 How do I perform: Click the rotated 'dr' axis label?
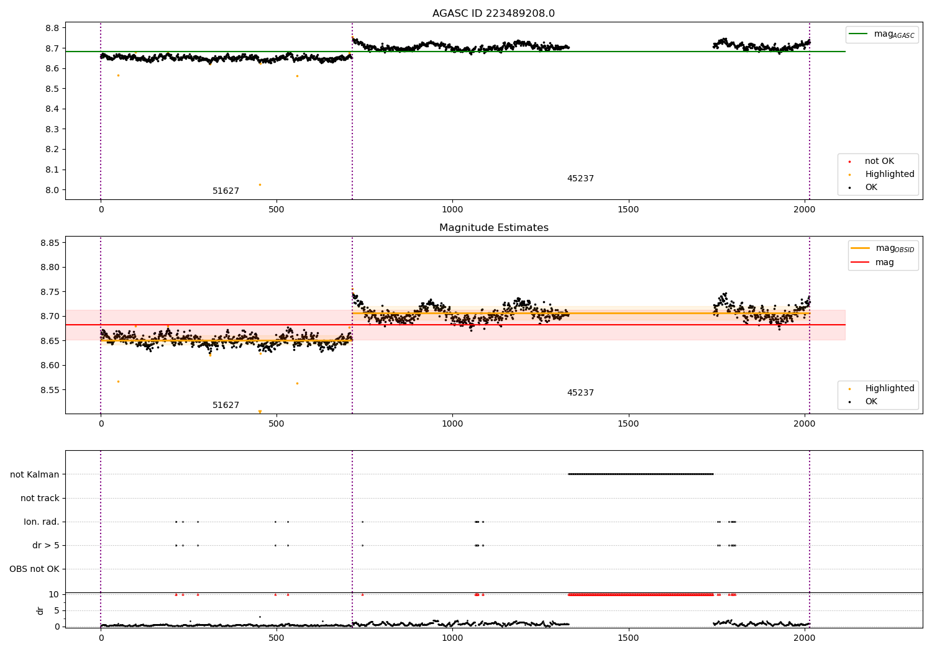[x=40, y=610]
